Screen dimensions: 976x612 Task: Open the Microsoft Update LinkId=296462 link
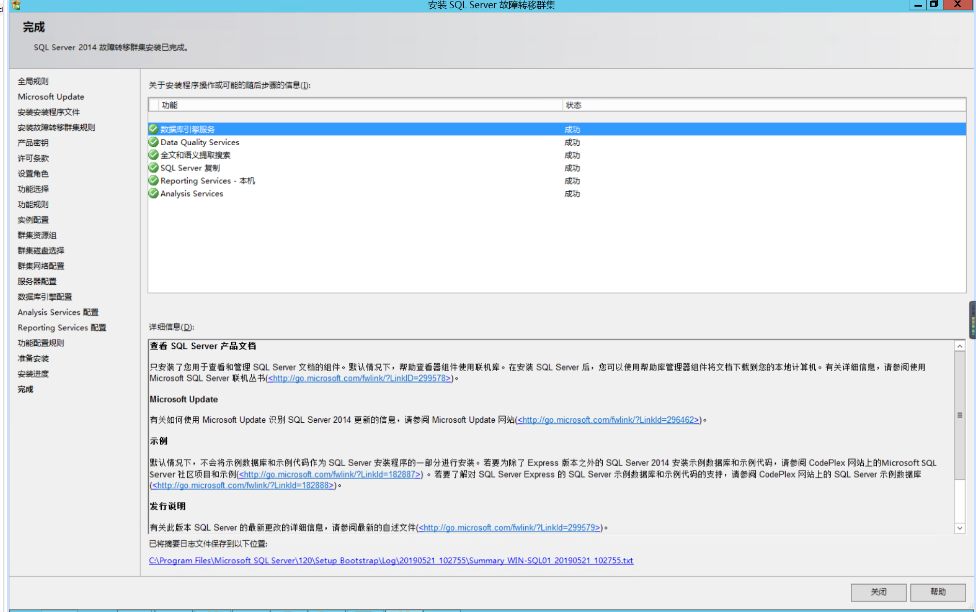click(x=608, y=420)
